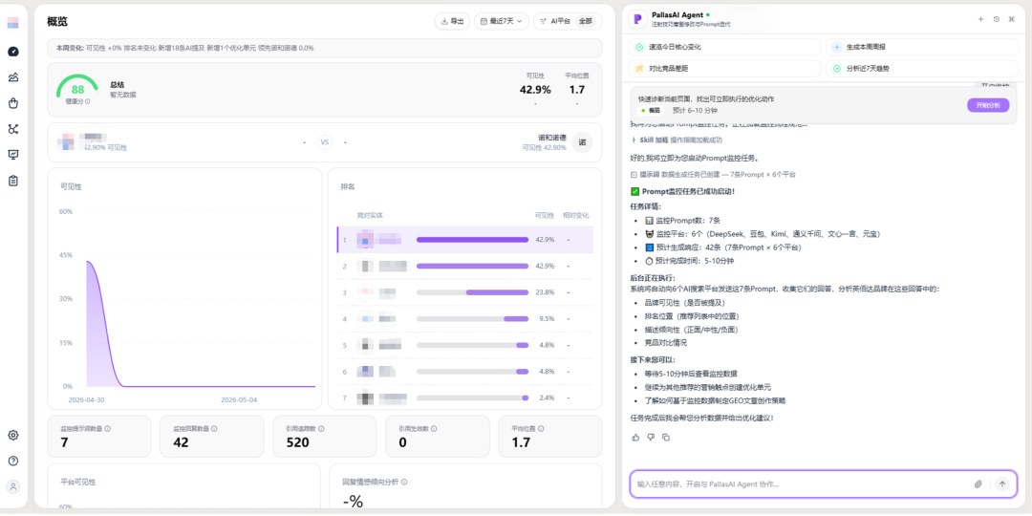
Task: Copy the agent response
Action: 666,437
